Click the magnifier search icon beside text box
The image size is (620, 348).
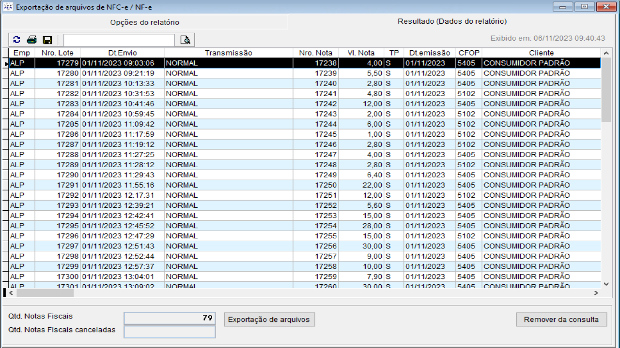185,40
